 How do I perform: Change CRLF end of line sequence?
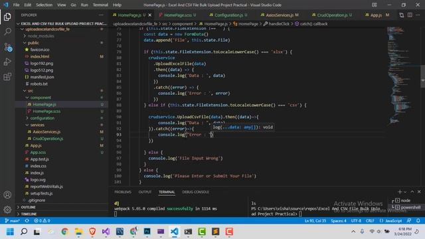coord(370,220)
